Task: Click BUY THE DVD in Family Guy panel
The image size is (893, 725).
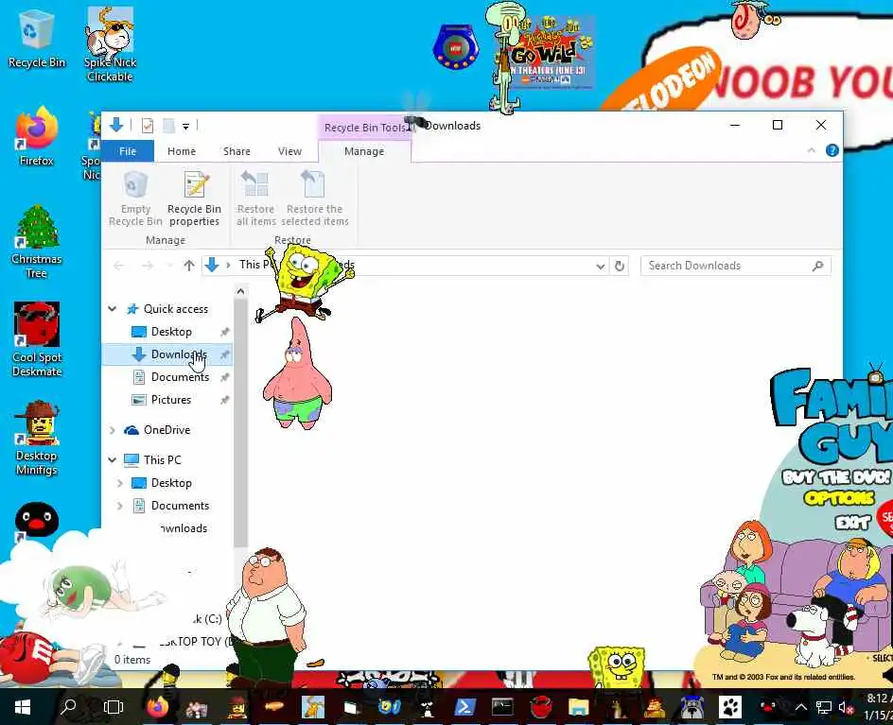Action: 836,476
